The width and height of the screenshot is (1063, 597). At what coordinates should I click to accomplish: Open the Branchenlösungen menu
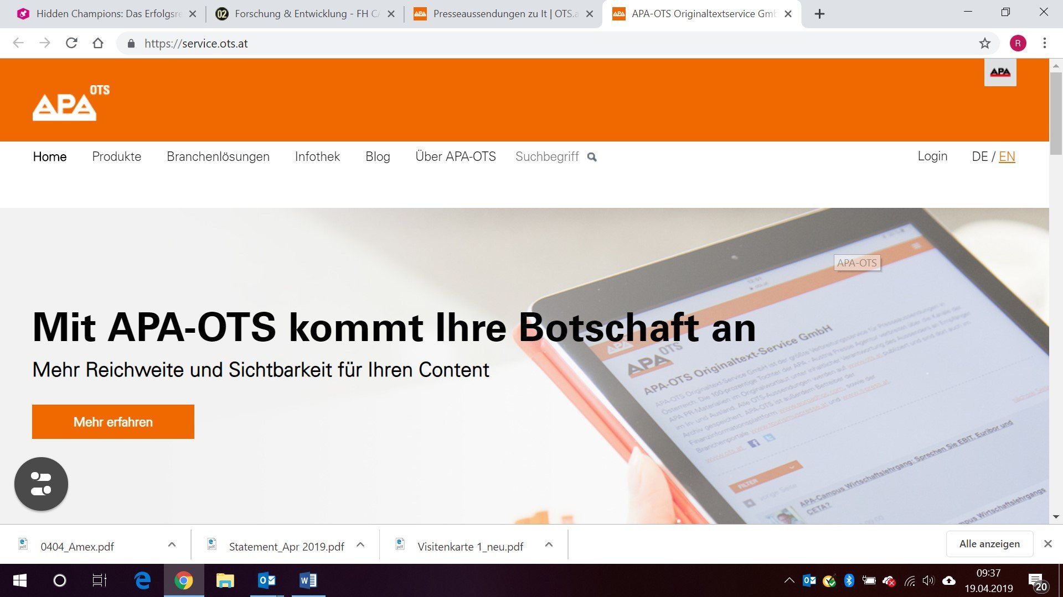pyautogui.click(x=218, y=156)
